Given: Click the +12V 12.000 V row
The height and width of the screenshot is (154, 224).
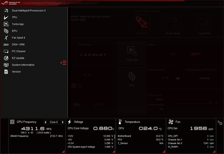Looking at the screenshot, I should point(90,136).
